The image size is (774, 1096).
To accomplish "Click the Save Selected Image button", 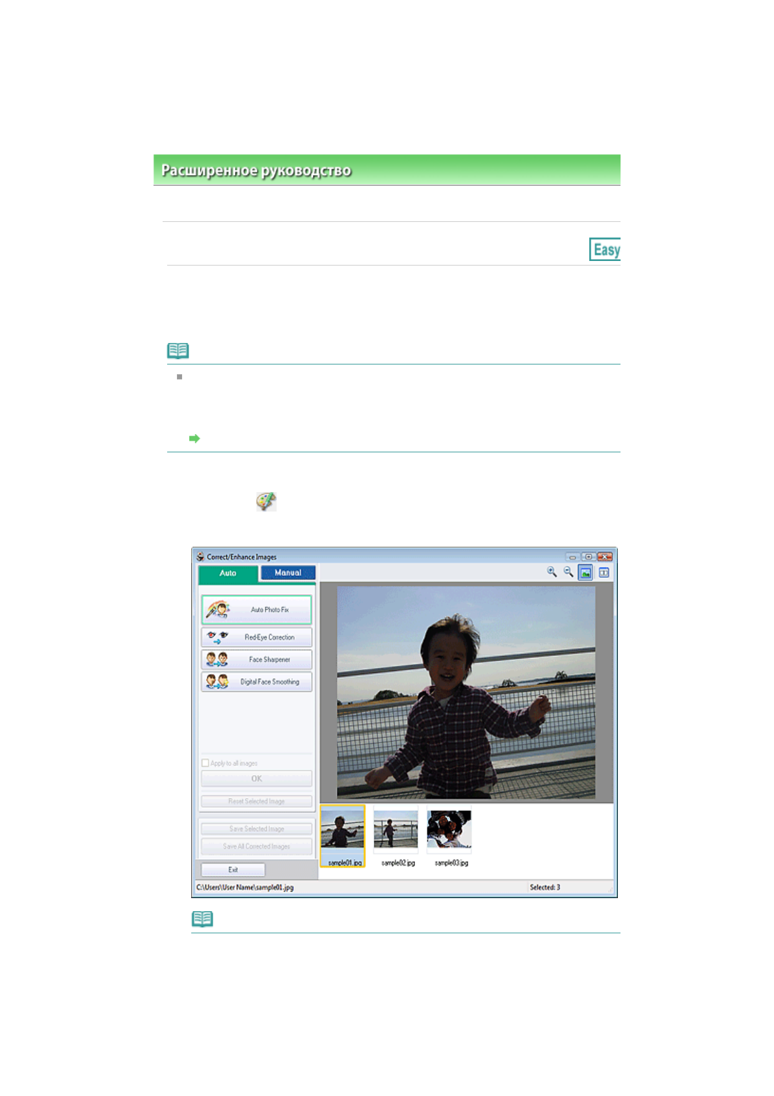I will tap(256, 829).
